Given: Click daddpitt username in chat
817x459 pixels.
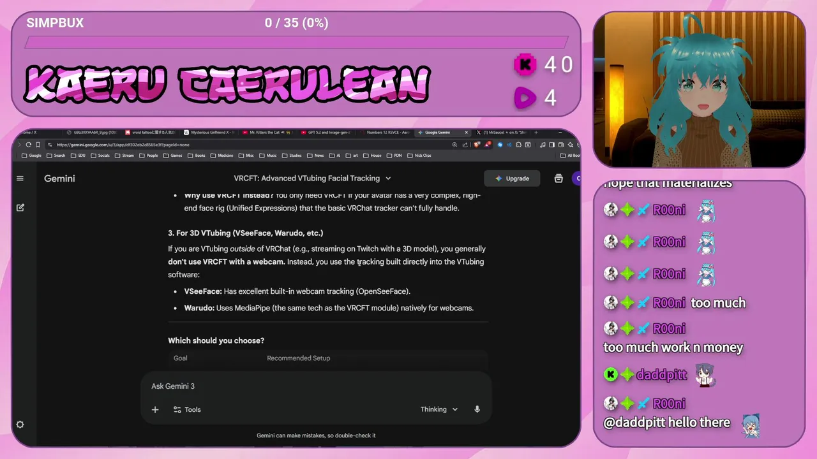Looking at the screenshot, I should 661,375.
